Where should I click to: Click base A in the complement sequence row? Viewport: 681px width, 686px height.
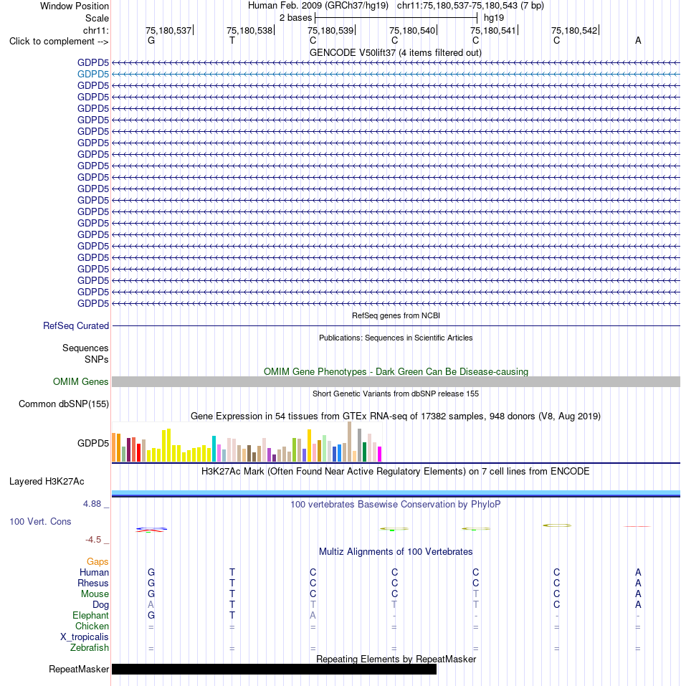click(x=638, y=41)
